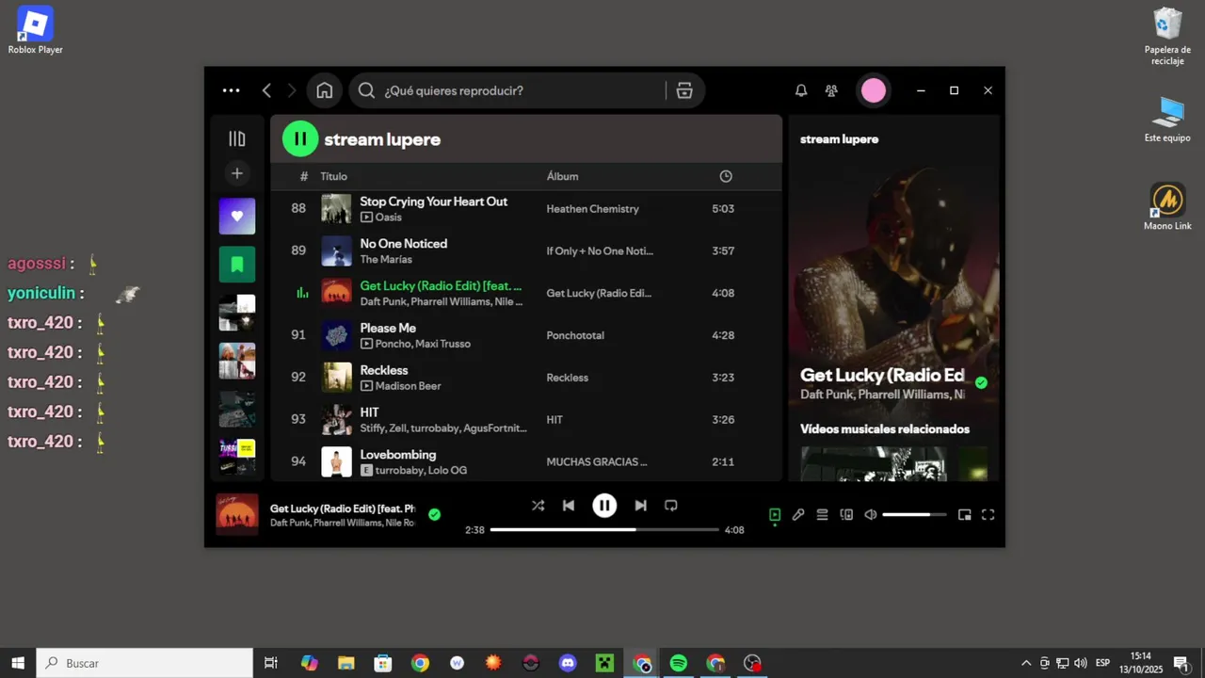Click the Now Playing cover art in bottom bar
Image resolution: width=1205 pixels, height=678 pixels.
237,514
